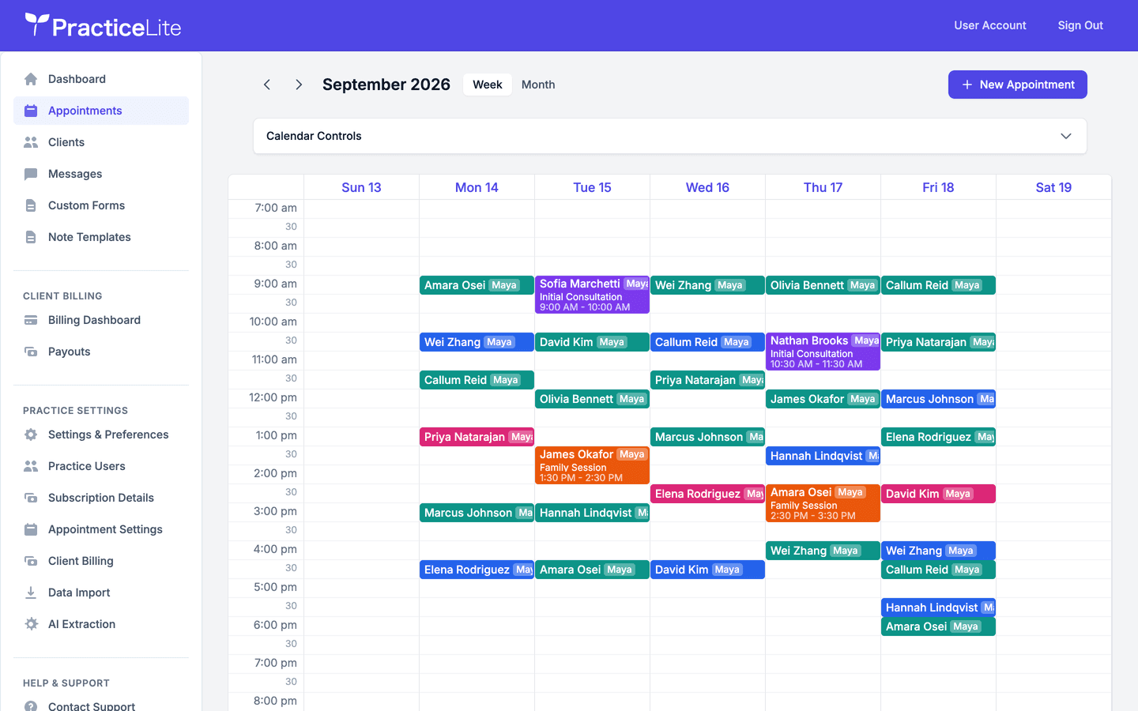
Task: Click the Data Import download icon
Action: pyautogui.click(x=31, y=592)
